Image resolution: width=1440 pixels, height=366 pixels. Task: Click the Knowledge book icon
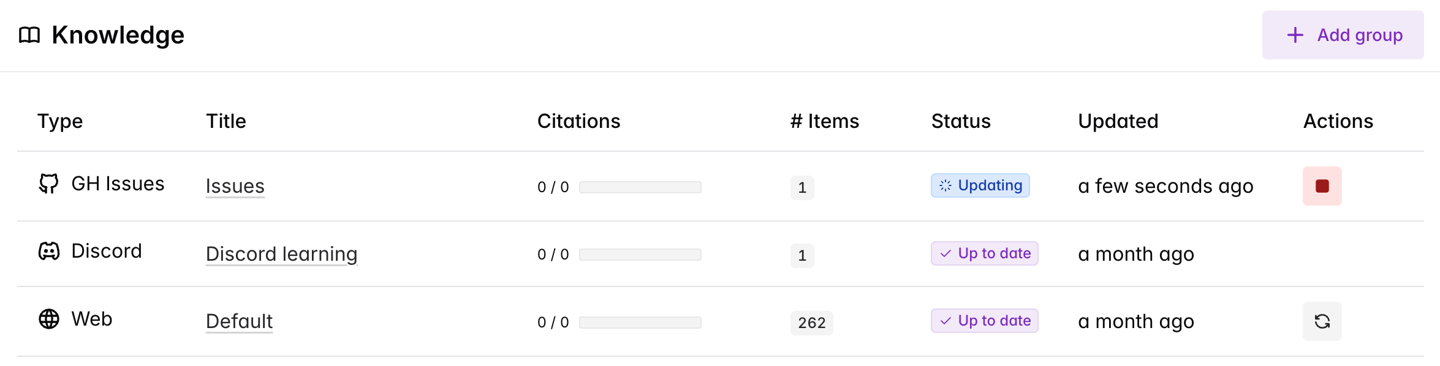tap(29, 35)
